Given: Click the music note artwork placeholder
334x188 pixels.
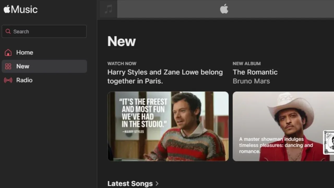Looking at the screenshot, I should (x=108, y=9).
